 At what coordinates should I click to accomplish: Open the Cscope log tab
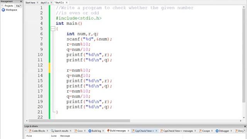point(206,131)
